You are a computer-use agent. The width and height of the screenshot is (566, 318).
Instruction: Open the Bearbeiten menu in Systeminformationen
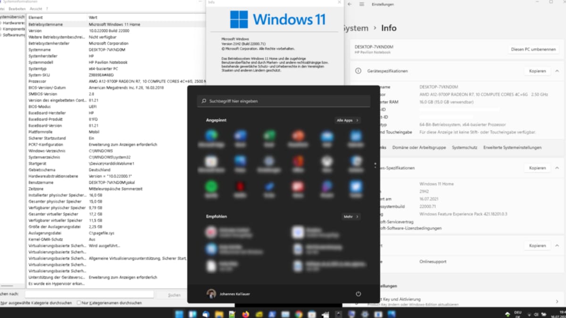click(x=17, y=9)
